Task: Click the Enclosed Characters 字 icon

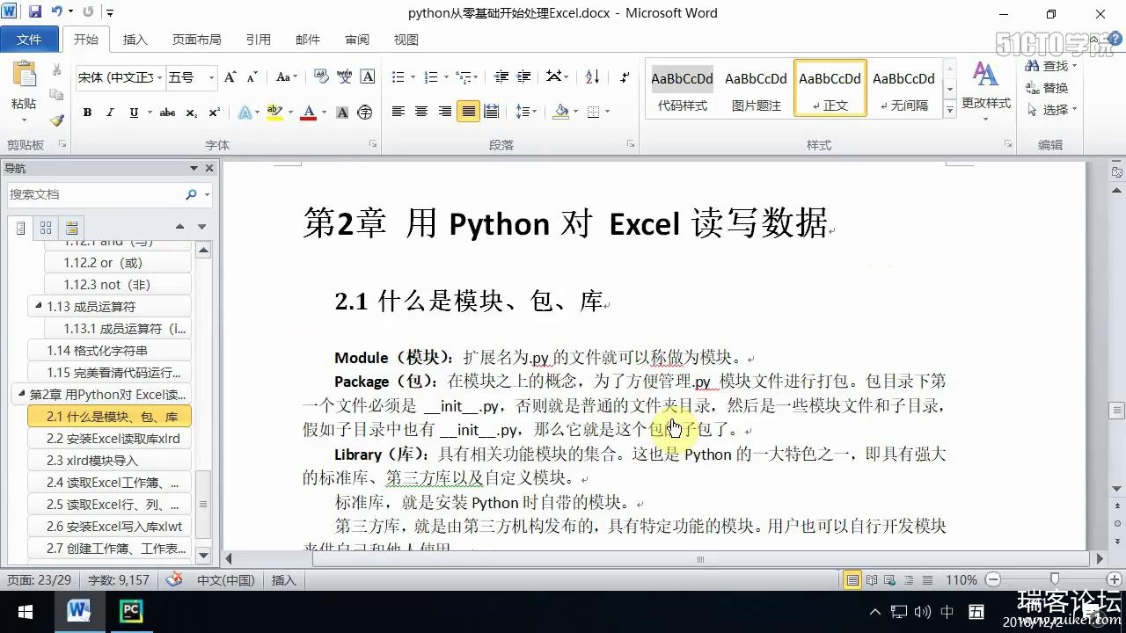Action: pyautogui.click(x=365, y=113)
